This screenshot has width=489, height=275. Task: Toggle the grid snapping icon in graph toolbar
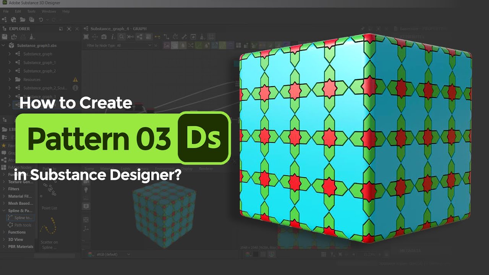pyautogui.click(x=211, y=37)
